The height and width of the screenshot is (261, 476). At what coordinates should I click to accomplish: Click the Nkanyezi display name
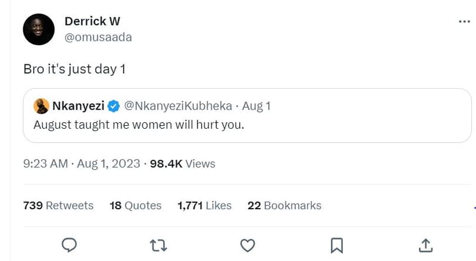tap(78, 106)
